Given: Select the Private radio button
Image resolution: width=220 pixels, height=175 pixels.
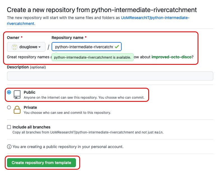Looking at the screenshot, I should (x=9, y=107).
